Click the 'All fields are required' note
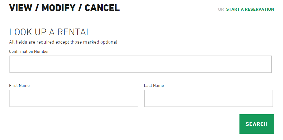This screenshot has height=140, width=283. click(x=63, y=42)
